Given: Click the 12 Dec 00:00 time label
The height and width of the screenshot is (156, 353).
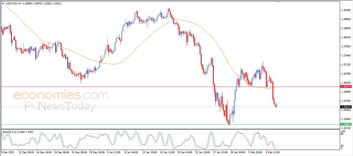Looking at the screenshot, I should click(x=26, y=152).
